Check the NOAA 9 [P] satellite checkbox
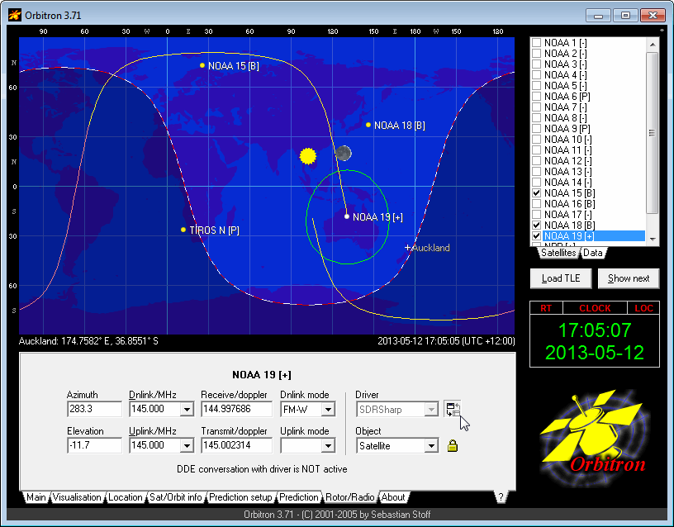This screenshot has width=674, height=527. [537, 128]
